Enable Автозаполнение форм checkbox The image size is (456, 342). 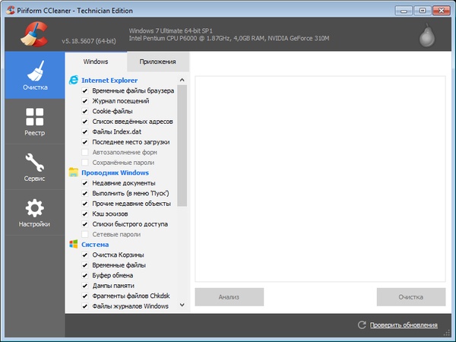point(85,152)
